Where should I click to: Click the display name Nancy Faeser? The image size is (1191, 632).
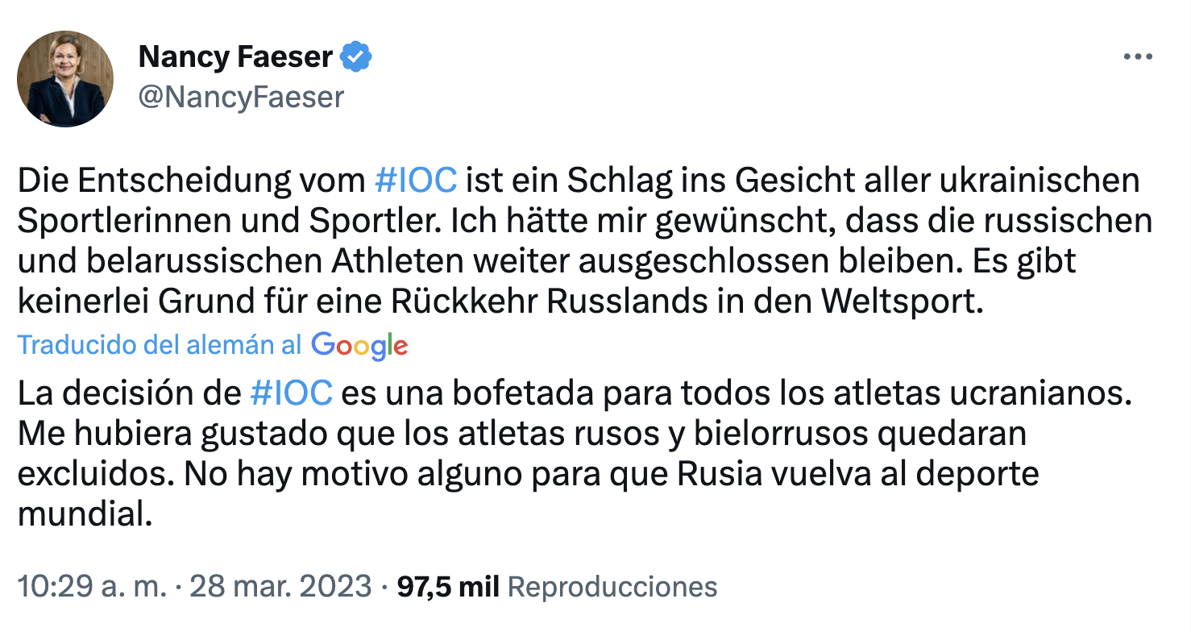tap(235, 57)
